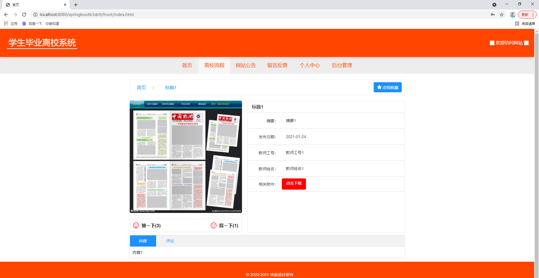
Task: Click the site info icon in address bar
Action: tap(35, 15)
